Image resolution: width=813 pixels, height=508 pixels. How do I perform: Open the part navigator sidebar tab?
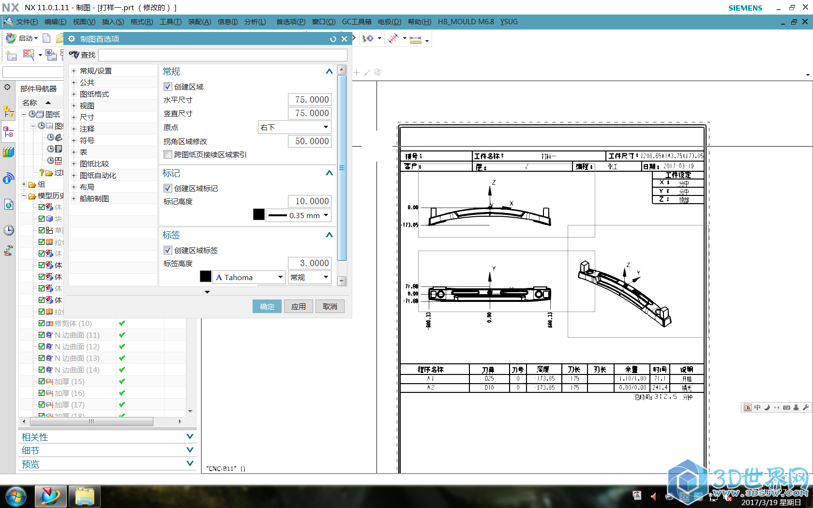click(8, 132)
